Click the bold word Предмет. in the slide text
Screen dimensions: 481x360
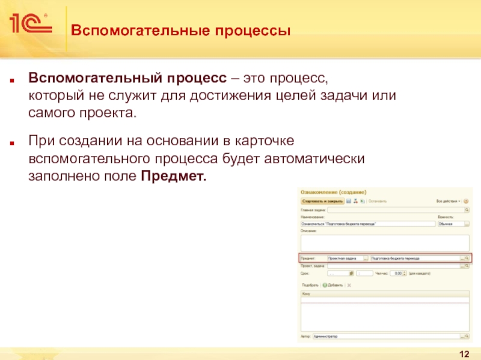pyautogui.click(x=174, y=176)
